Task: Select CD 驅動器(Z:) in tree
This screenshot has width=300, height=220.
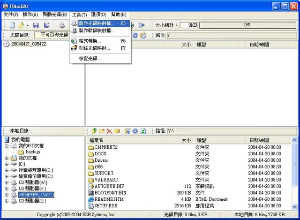Action: click(32, 201)
